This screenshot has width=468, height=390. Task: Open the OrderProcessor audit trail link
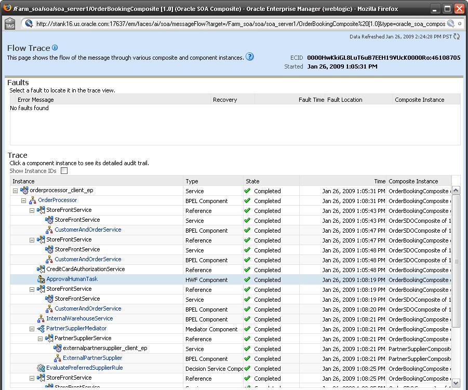tap(57, 200)
